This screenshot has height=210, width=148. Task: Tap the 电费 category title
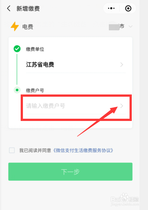click(28, 27)
